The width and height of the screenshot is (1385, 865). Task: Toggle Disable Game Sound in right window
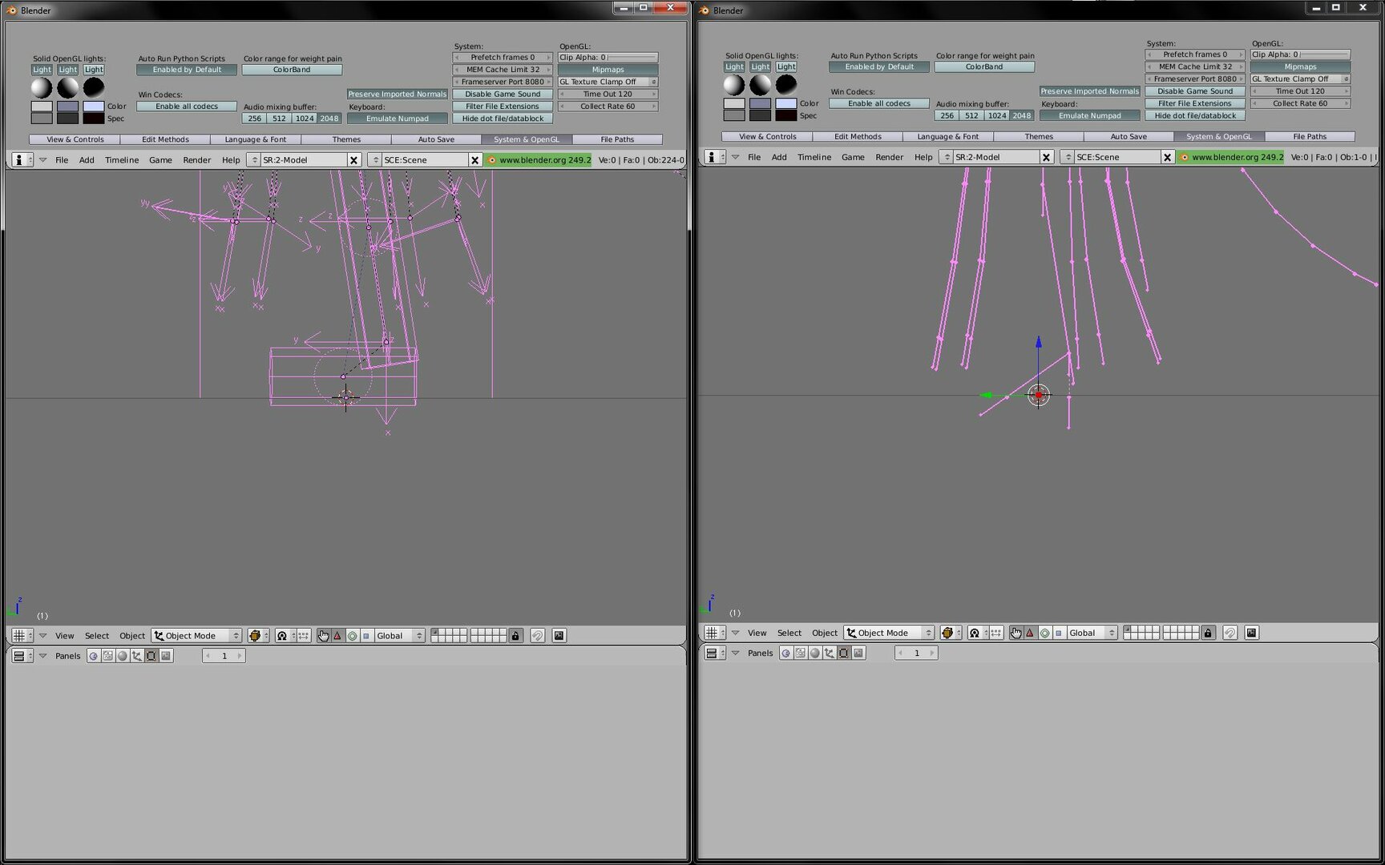(x=1195, y=91)
